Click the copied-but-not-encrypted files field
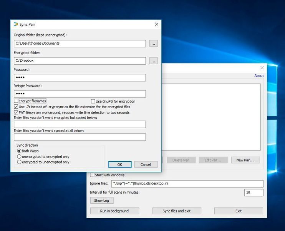Viewport: 285px width, 231px height. coord(80,124)
